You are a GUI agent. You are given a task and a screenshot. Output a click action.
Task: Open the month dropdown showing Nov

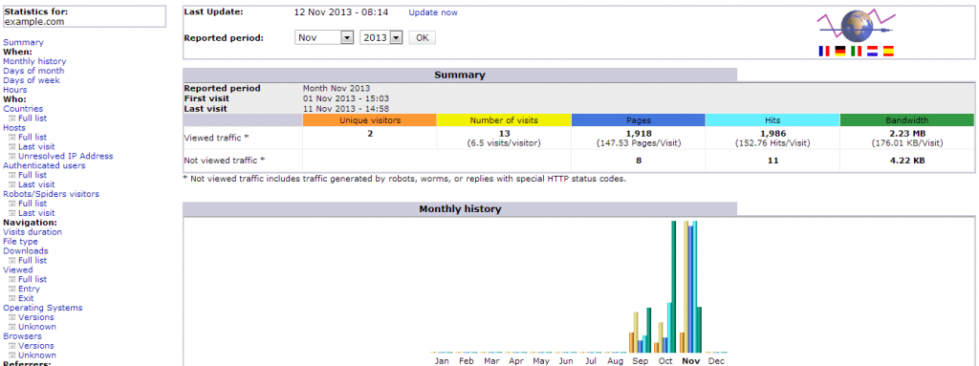pos(325,37)
